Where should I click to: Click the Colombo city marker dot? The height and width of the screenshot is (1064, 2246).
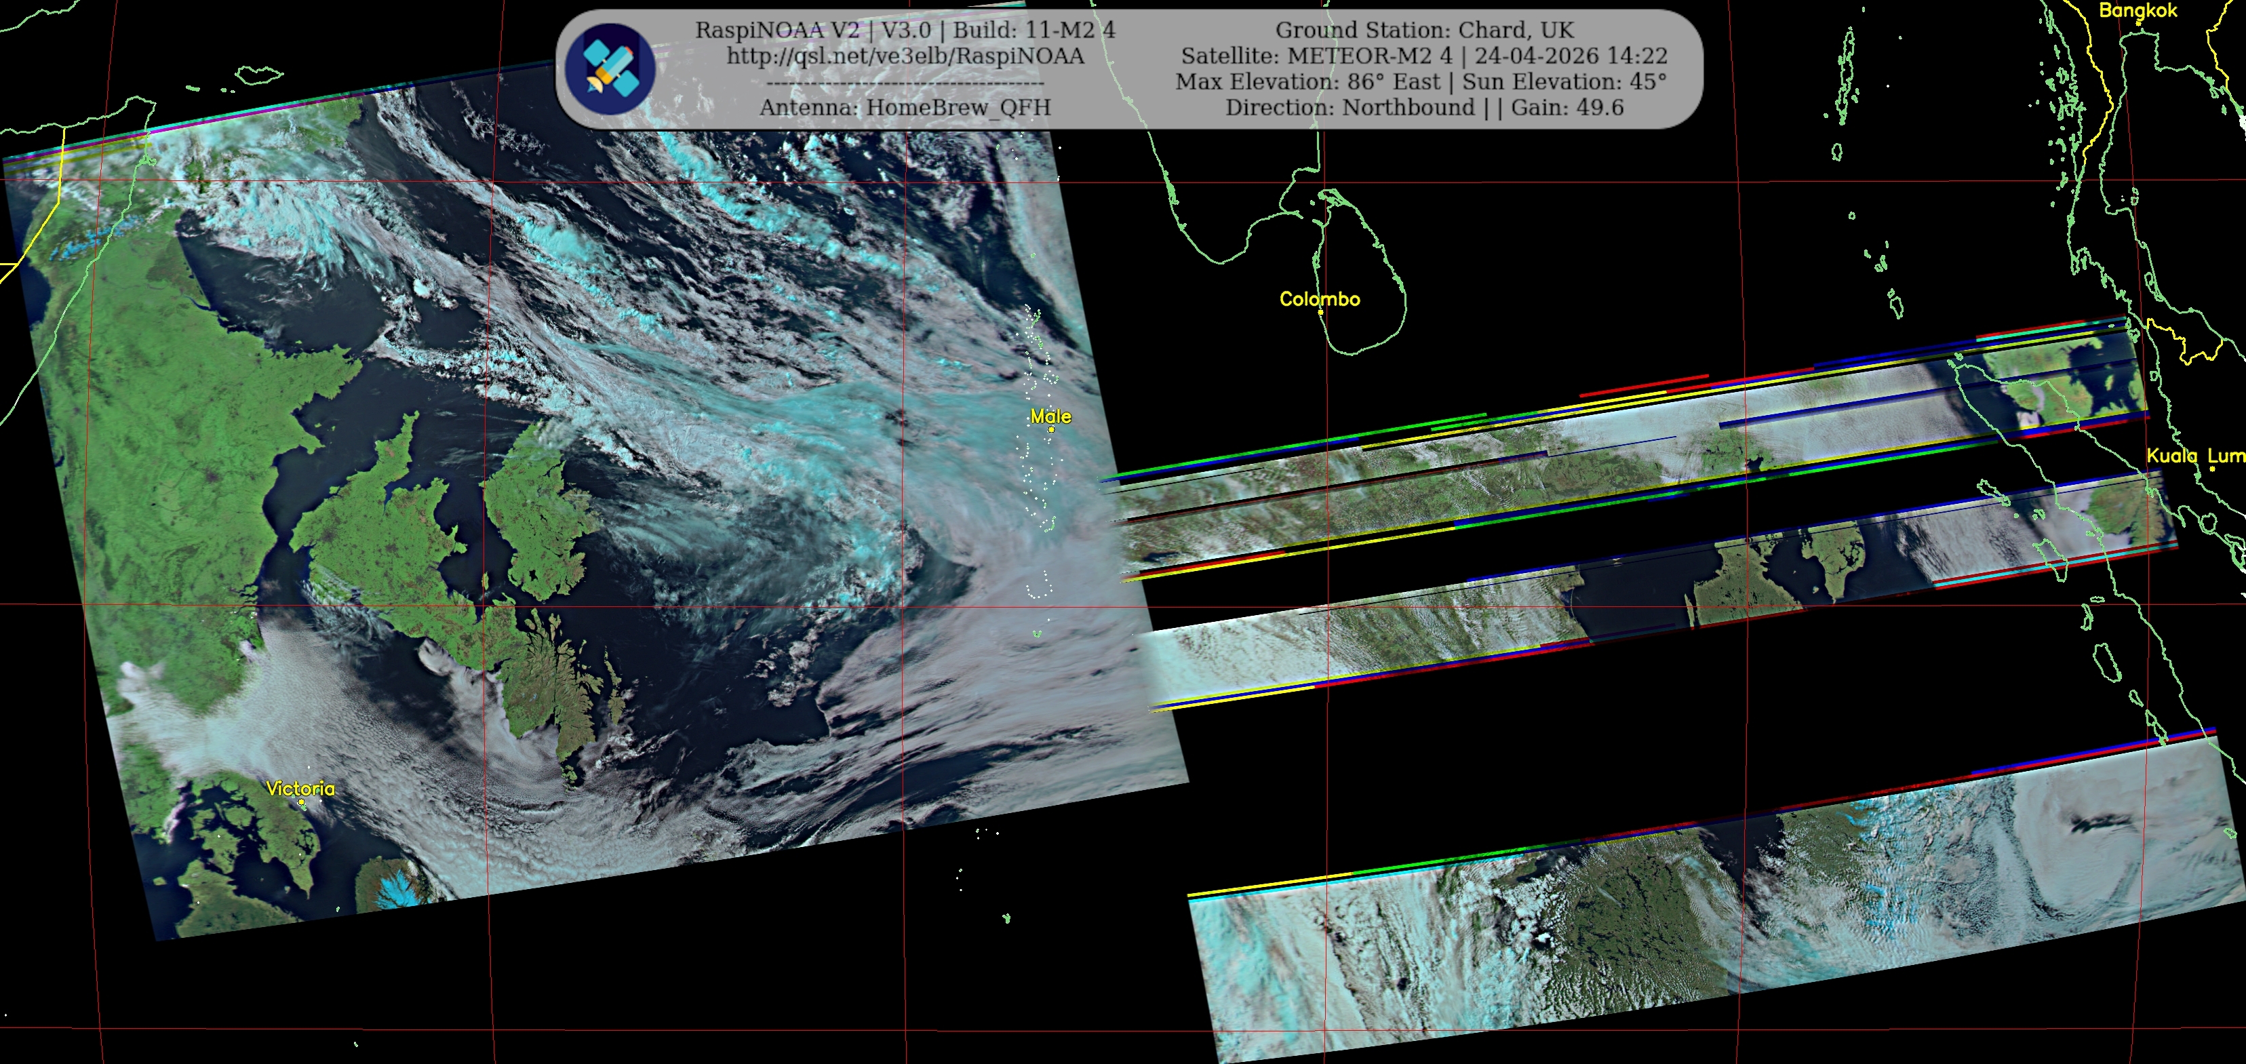pyautogui.click(x=1320, y=311)
